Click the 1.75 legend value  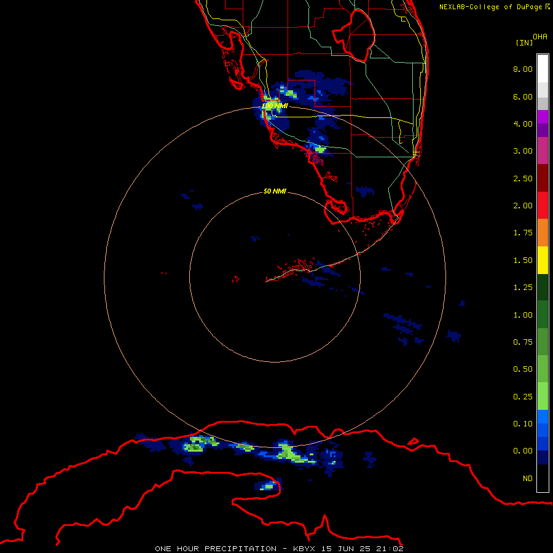[523, 233]
